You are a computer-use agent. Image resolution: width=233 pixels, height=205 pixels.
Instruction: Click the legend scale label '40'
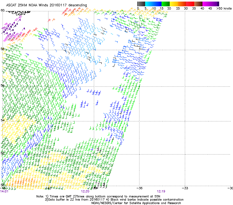coord(202,9)
